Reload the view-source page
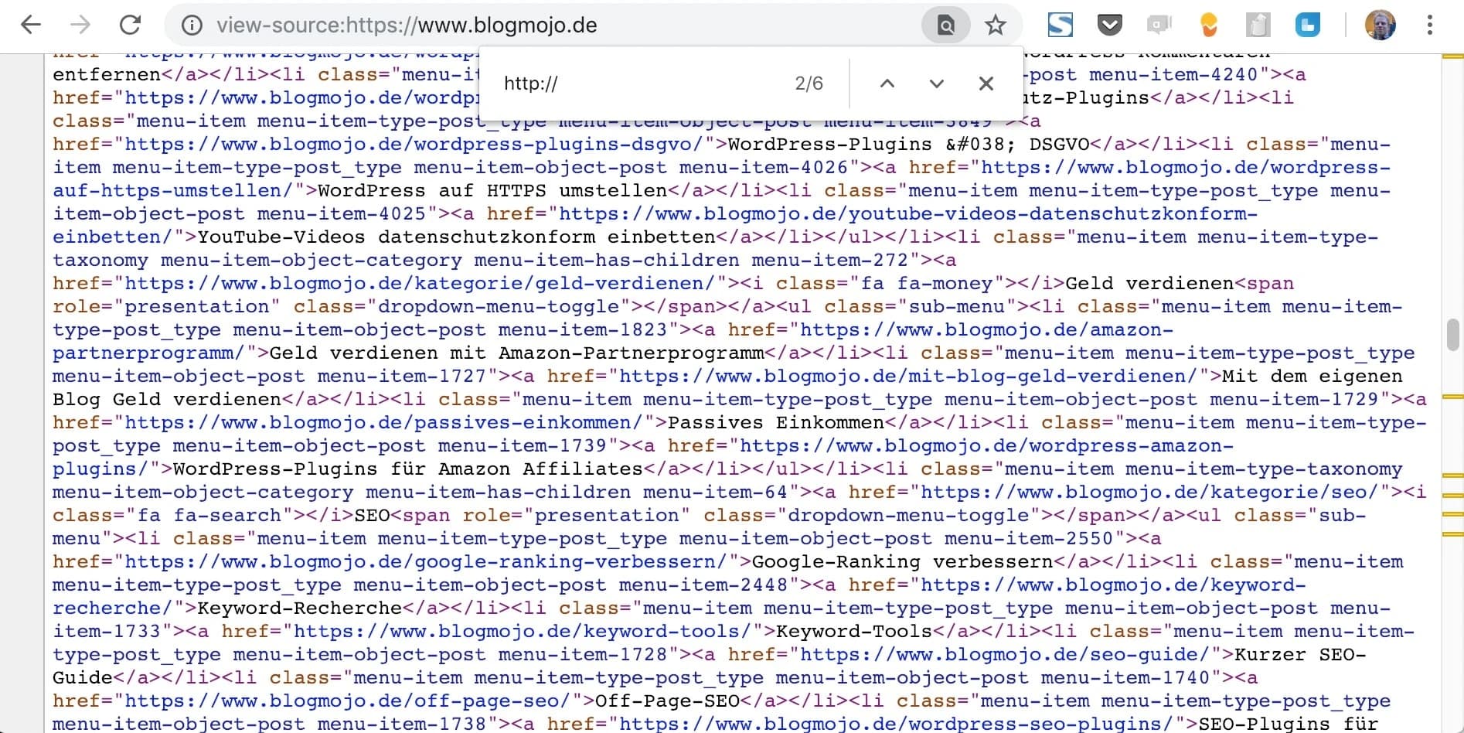 130,24
